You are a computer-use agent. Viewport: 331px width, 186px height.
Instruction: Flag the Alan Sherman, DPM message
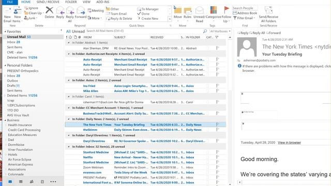pyautogui.click(x=218, y=48)
